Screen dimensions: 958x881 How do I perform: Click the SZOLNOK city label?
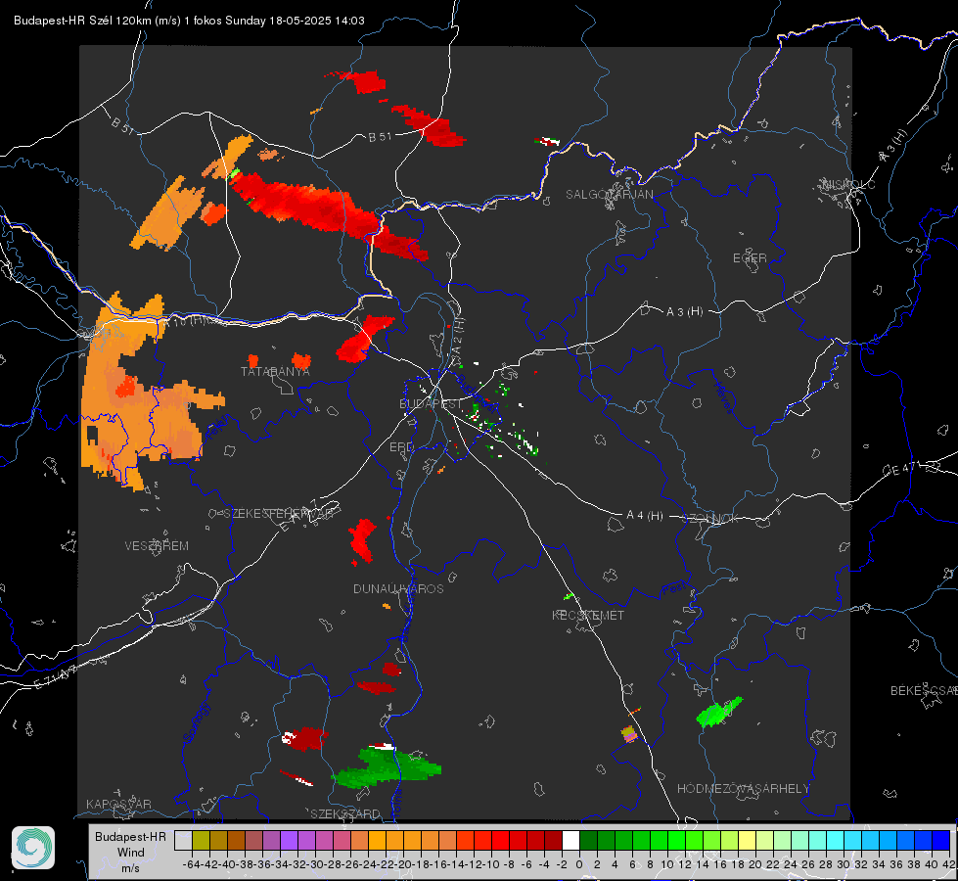[712, 519]
